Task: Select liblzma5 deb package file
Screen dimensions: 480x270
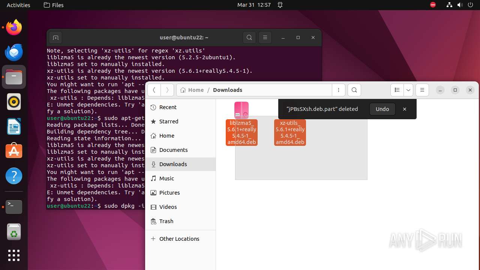Action: coord(241,123)
